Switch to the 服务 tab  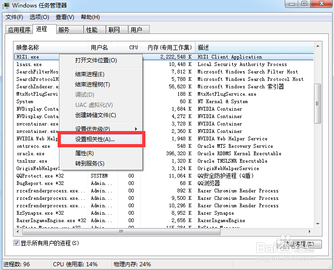pos(69,30)
